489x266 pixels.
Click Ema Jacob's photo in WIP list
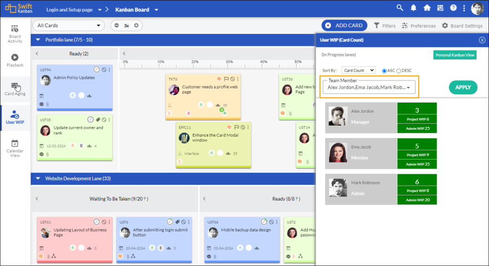pos(338,152)
